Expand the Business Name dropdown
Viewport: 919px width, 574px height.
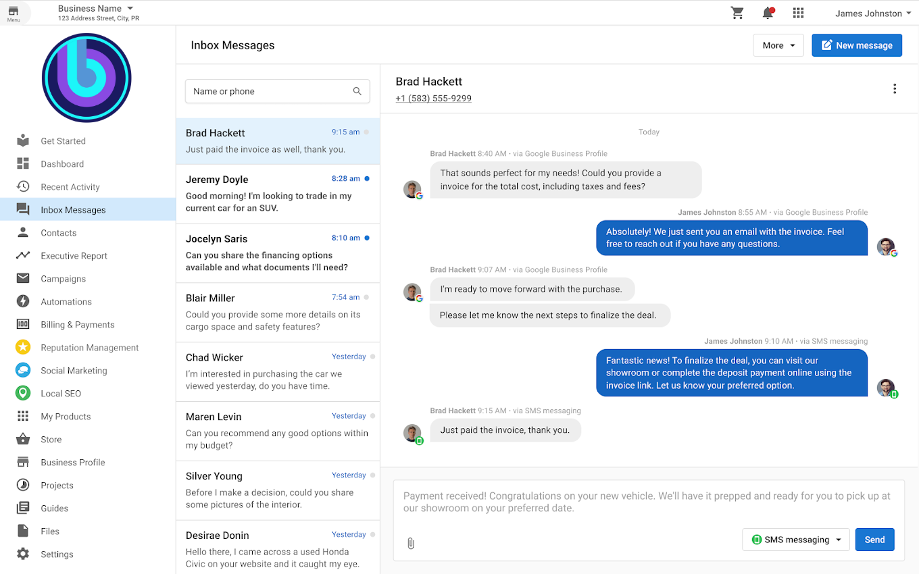coord(96,9)
